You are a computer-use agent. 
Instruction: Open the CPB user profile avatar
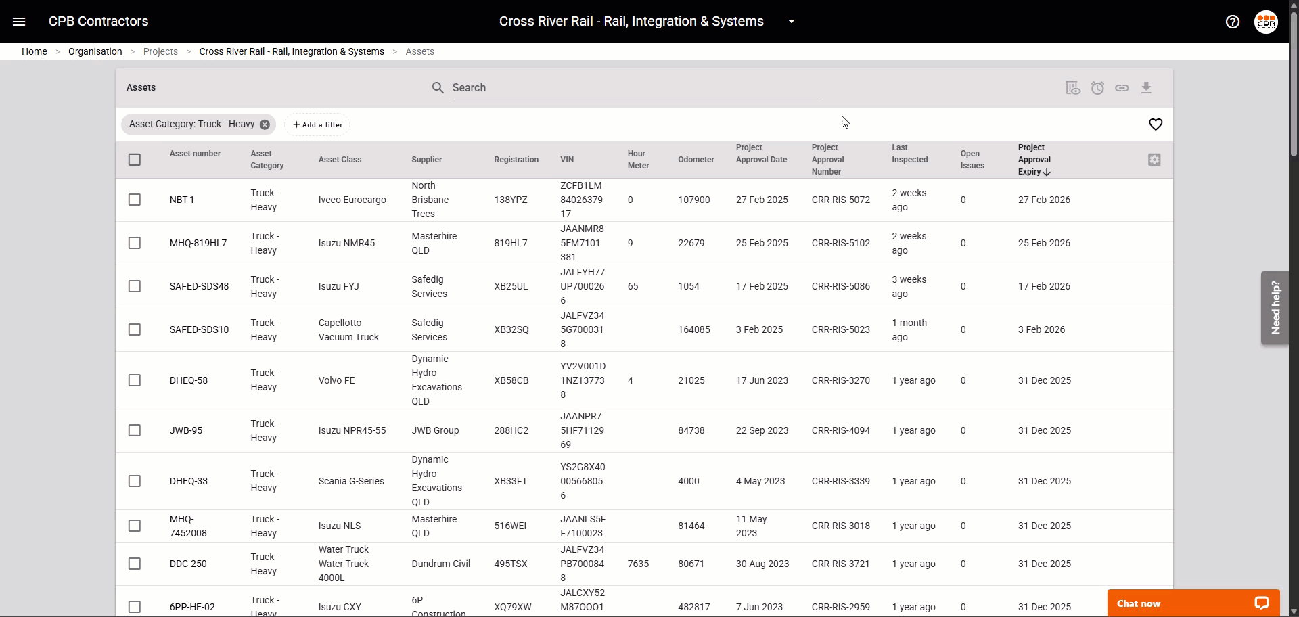1266,22
